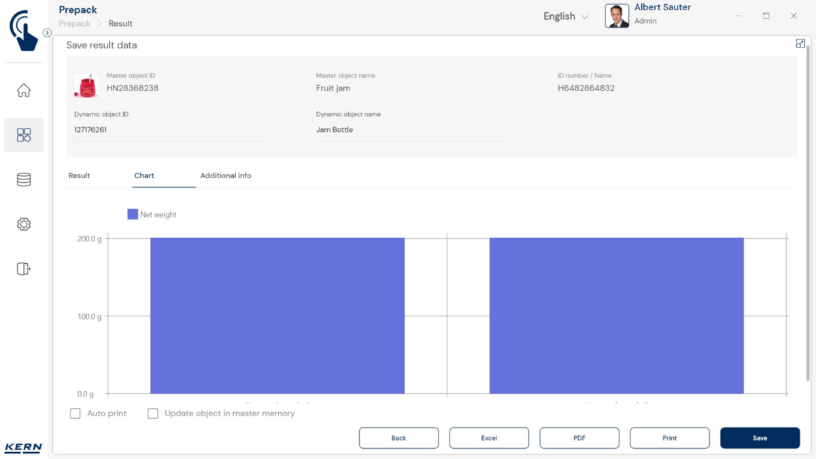
Task: Click the Save button
Action: click(760, 438)
